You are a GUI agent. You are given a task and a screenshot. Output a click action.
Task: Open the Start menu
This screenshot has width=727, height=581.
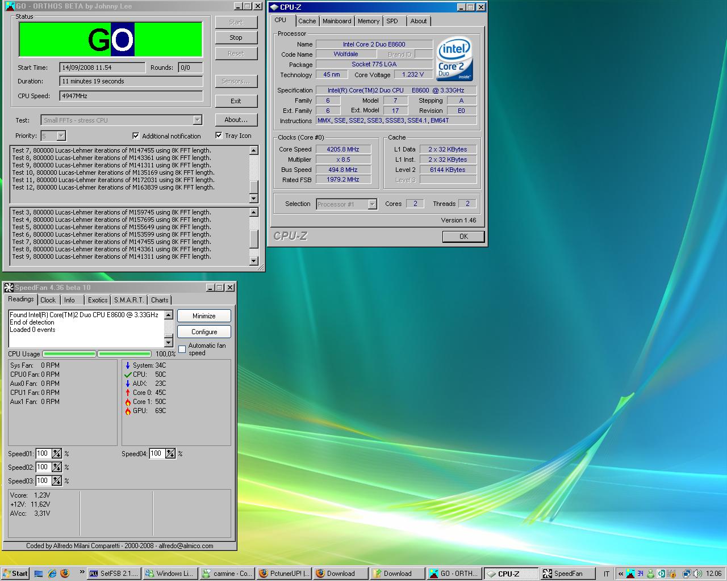[x=15, y=573]
